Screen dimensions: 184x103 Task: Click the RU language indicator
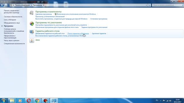(157, 100)
